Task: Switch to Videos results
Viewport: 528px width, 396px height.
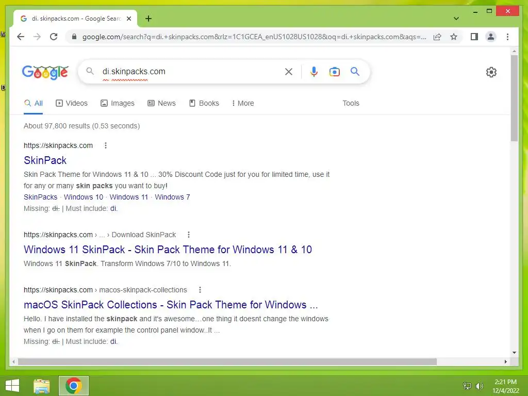Action: tap(71, 103)
